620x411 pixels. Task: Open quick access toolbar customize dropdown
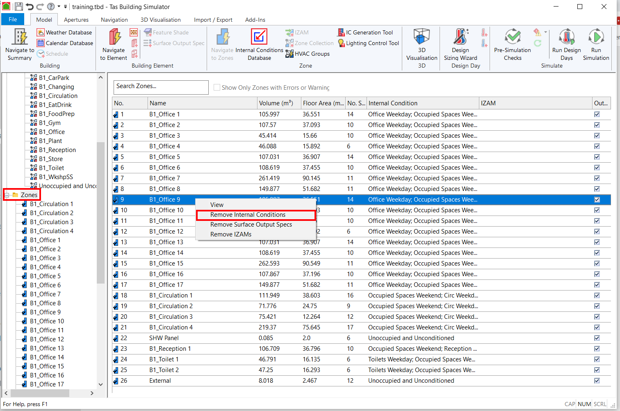coord(66,7)
